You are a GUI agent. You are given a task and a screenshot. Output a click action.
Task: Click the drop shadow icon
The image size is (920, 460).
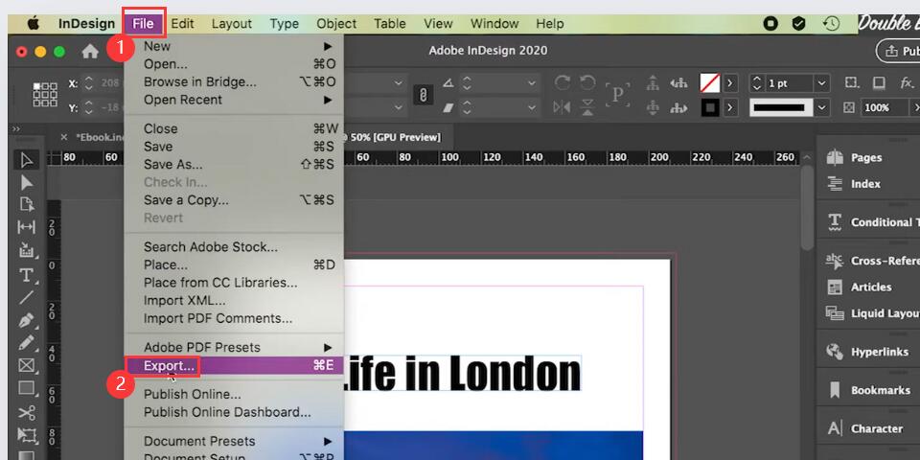click(x=879, y=82)
